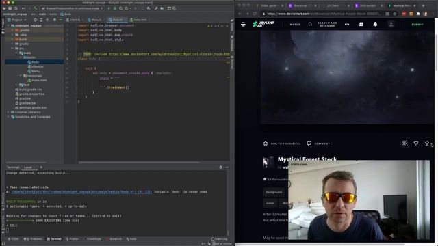Collapse the main folder in tree
This screenshot has height=246, width=438.
(x=16, y=53)
